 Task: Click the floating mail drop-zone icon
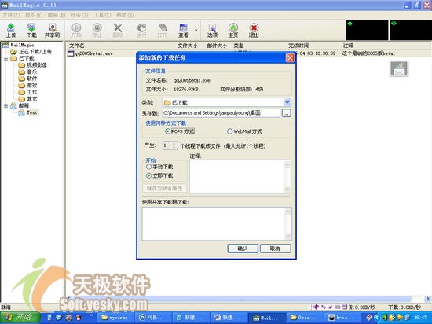click(399, 69)
